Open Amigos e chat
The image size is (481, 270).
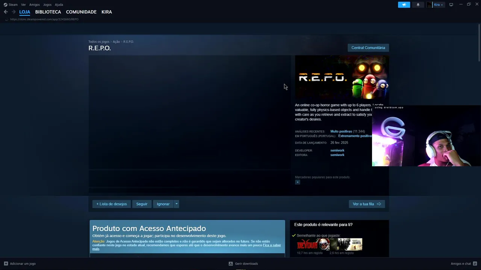point(461,264)
